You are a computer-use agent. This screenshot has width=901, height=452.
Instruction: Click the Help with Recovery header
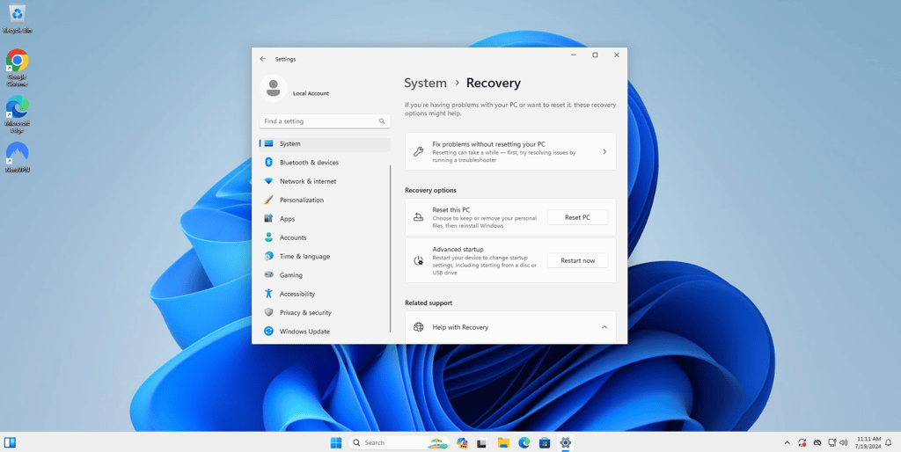[x=510, y=327]
